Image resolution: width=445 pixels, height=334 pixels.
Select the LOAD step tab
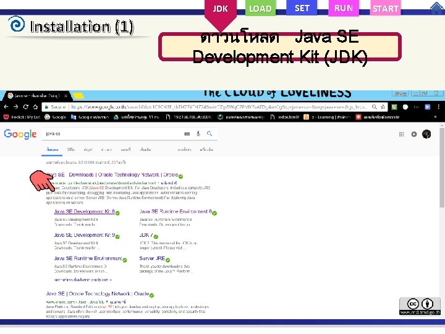tap(260, 9)
